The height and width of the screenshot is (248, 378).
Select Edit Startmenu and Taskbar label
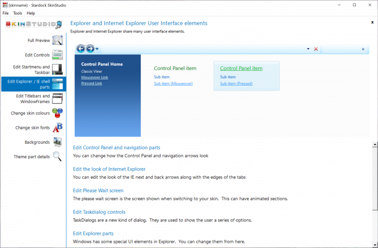pos(31,69)
